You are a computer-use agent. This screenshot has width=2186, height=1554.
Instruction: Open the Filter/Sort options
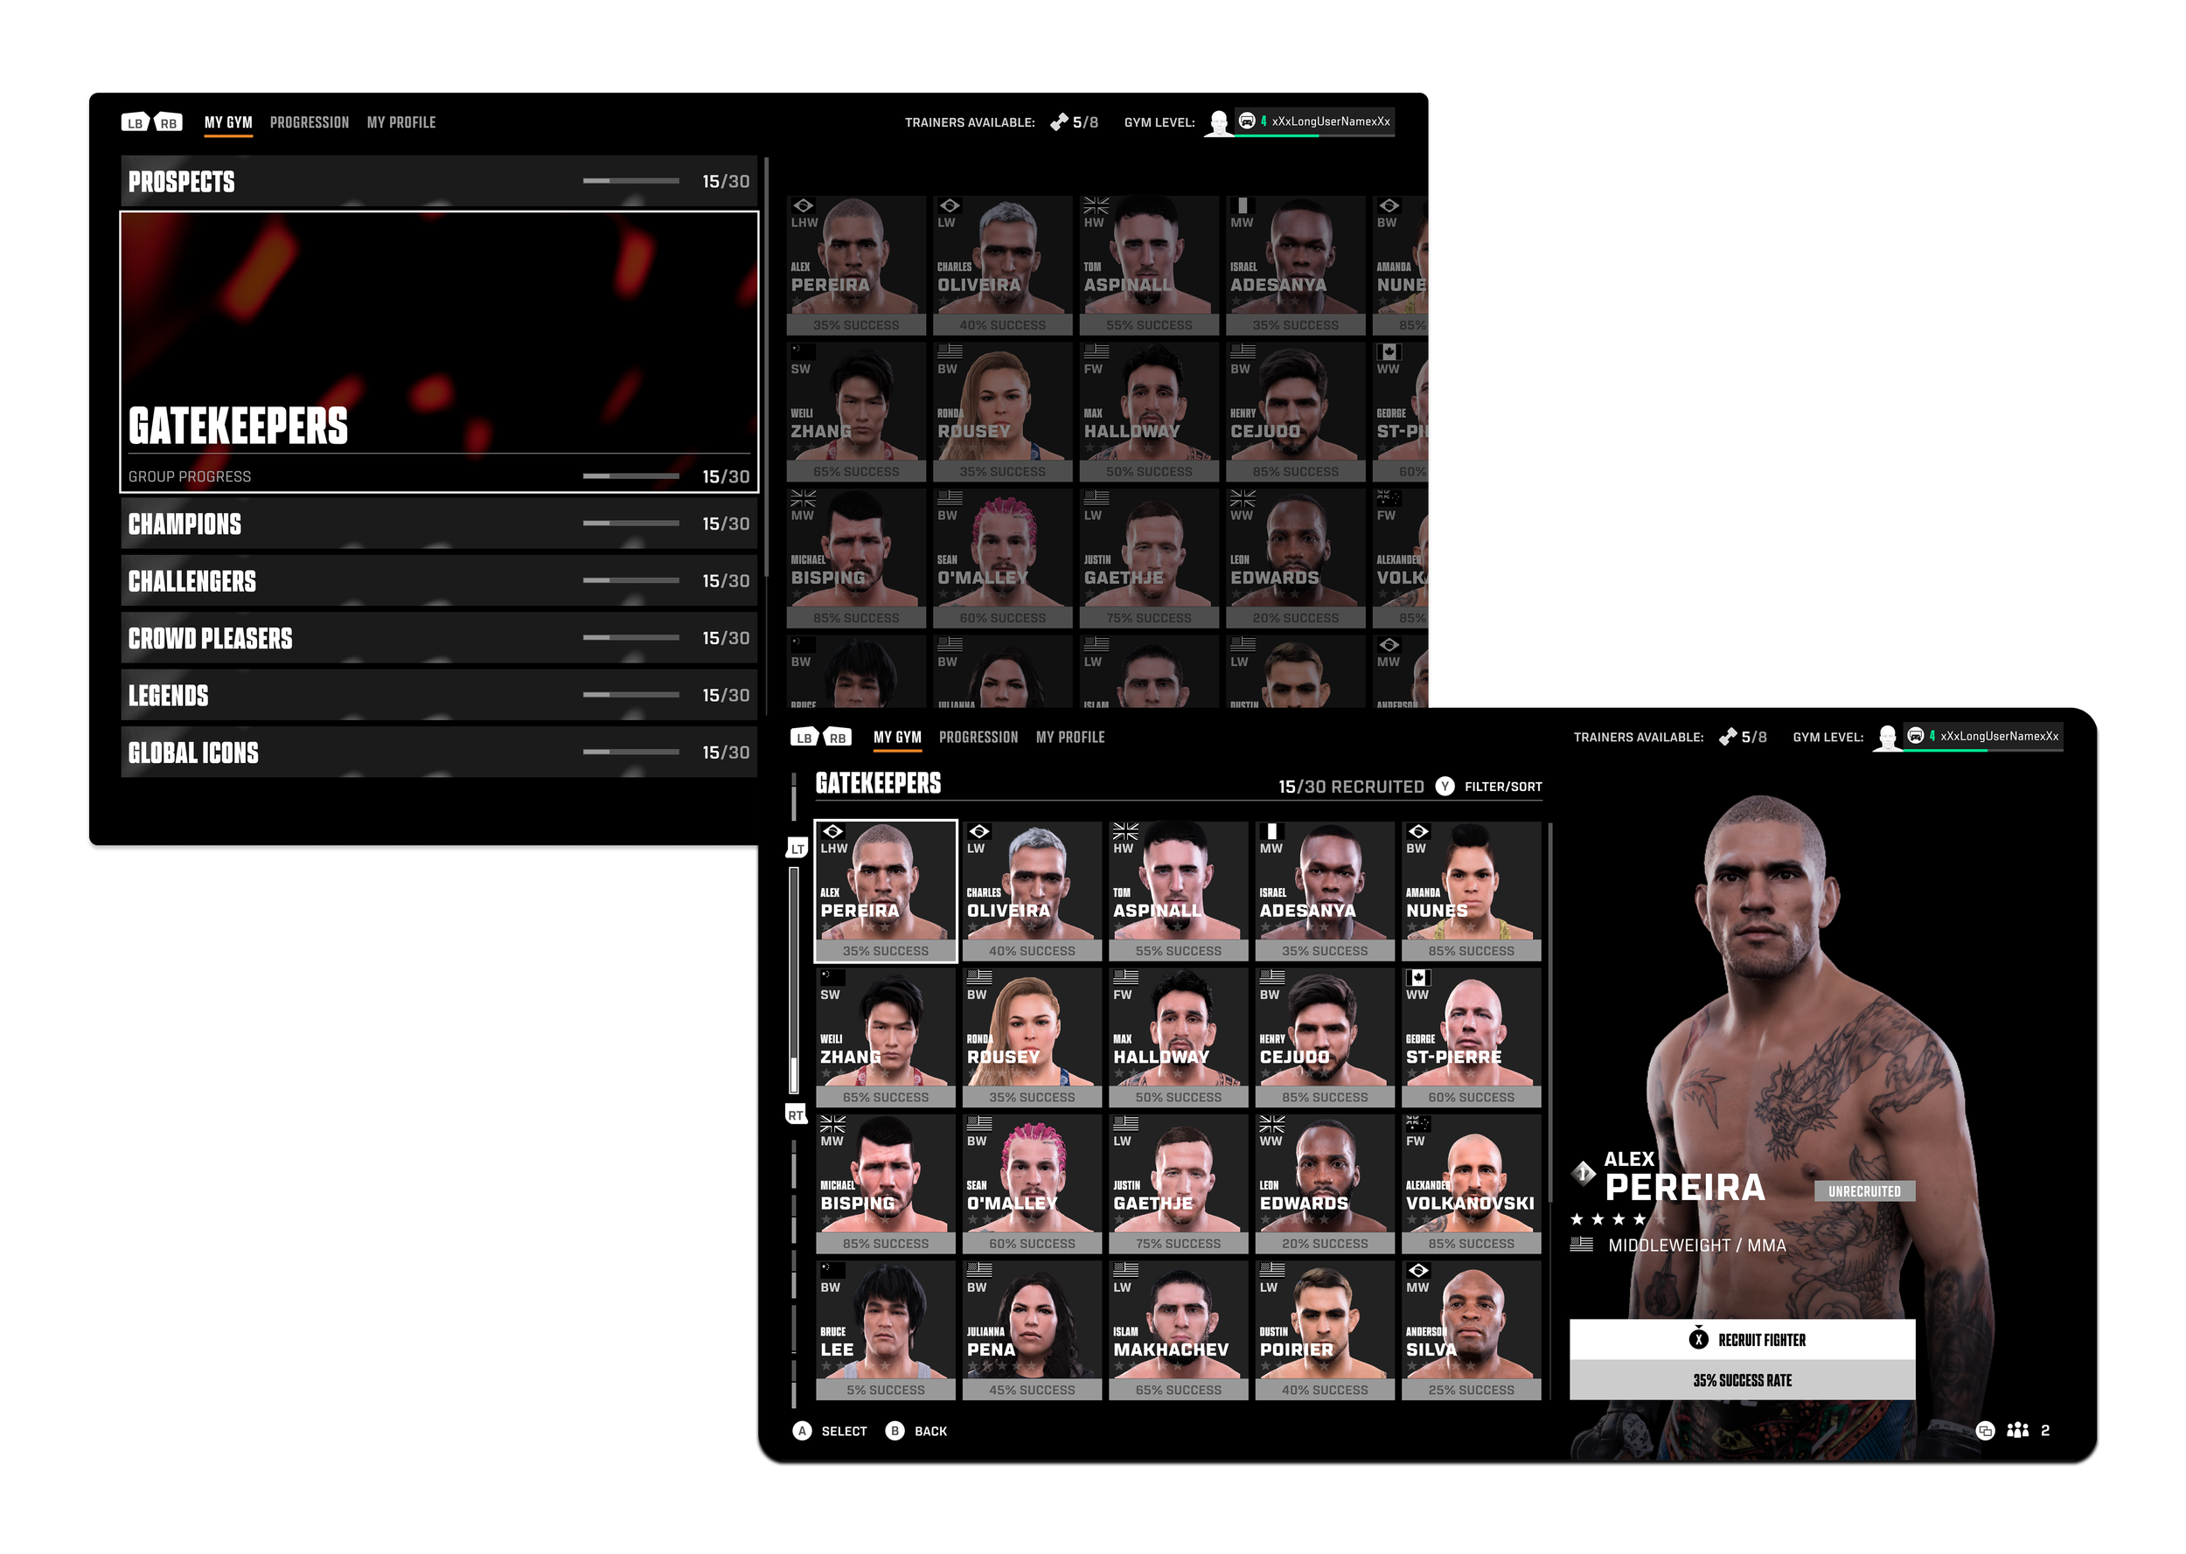pyautogui.click(x=1502, y=787)
